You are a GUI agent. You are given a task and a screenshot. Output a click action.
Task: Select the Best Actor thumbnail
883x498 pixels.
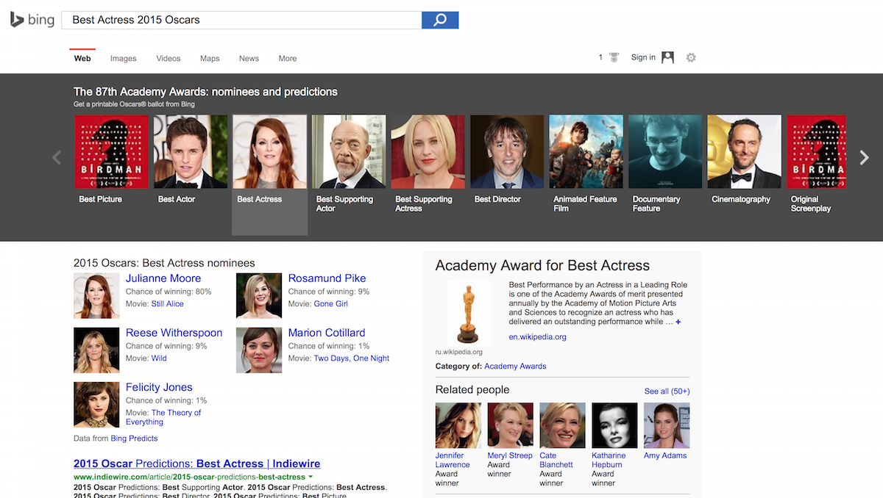[x=191, y=152]
